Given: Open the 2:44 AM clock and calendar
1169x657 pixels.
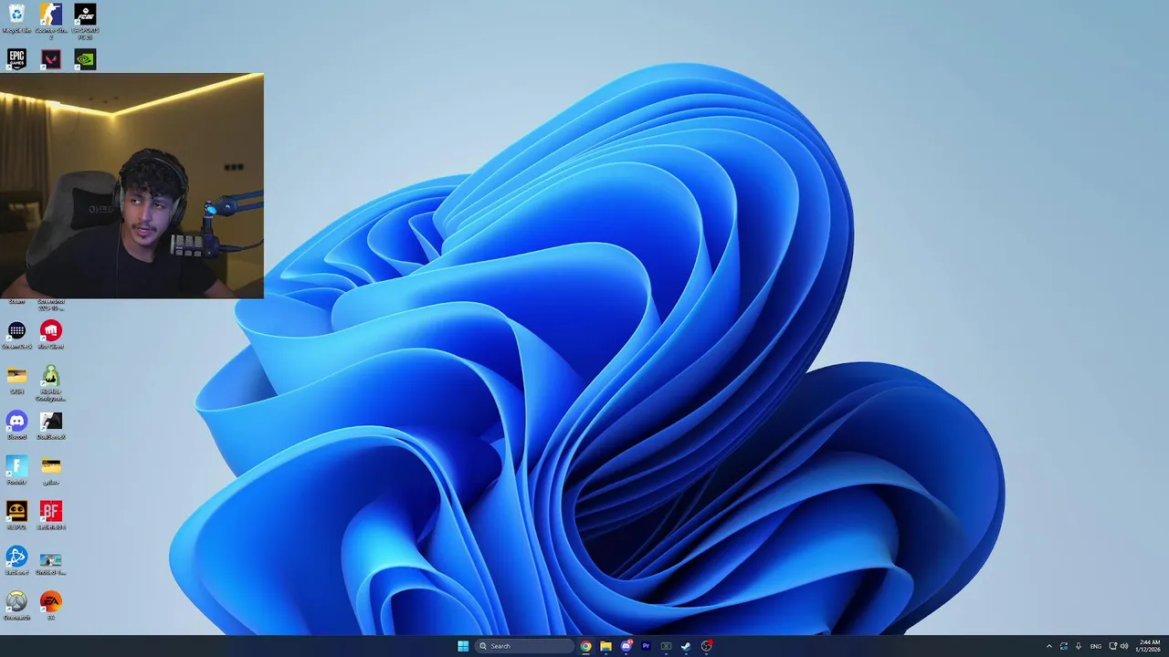Looking at the screenshot, I should pos(1149,646).
